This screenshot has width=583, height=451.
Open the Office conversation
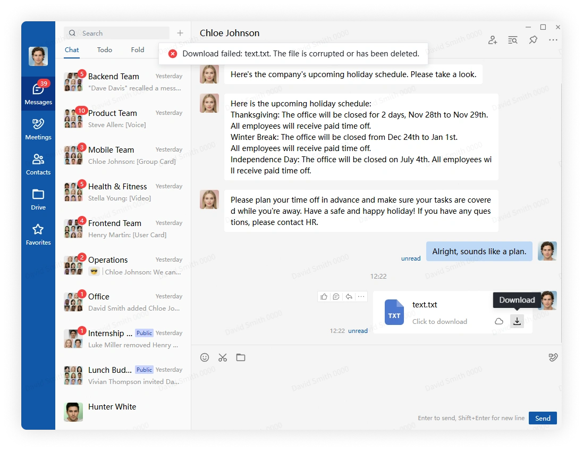coord(123,302)
